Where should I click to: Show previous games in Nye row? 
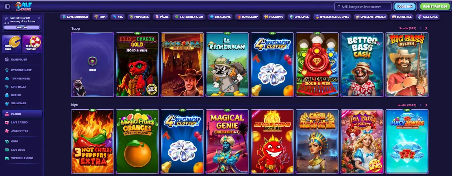pyautogui.click(x=420, y=105)
